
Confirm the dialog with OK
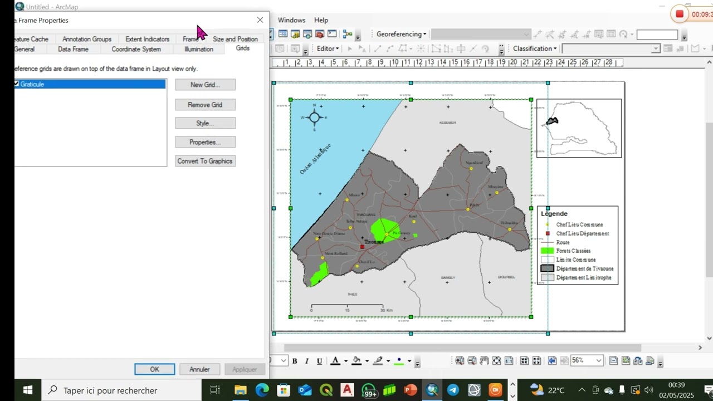(154, 369)
